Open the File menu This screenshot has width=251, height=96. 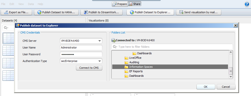(3, 4)
